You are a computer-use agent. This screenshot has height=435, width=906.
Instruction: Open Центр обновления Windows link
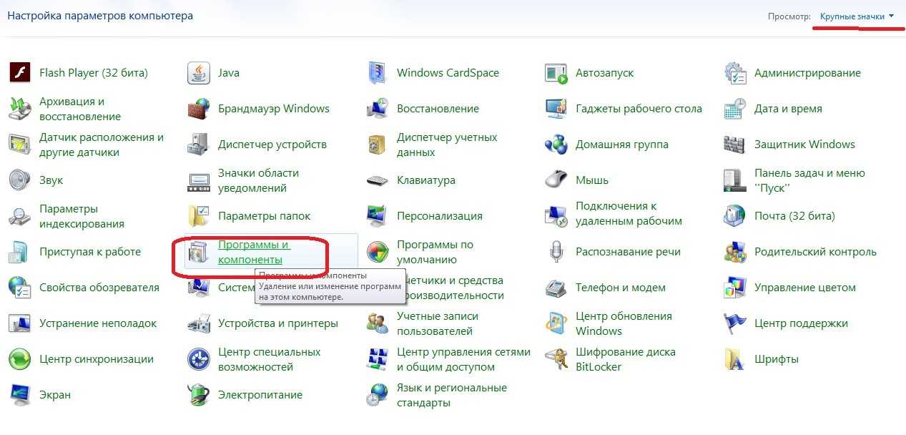point(624,323)
